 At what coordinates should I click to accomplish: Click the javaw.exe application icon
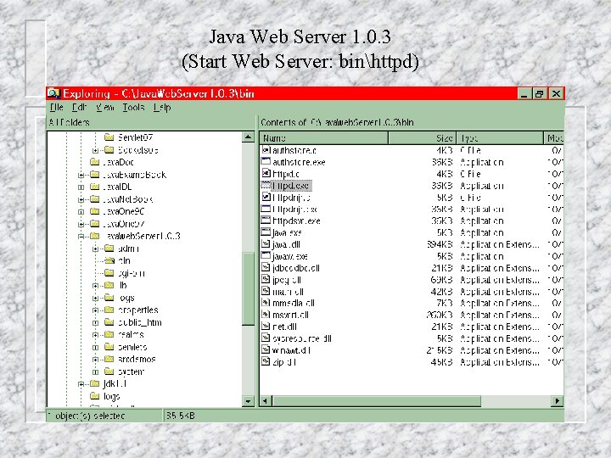(x=266, y=255)
